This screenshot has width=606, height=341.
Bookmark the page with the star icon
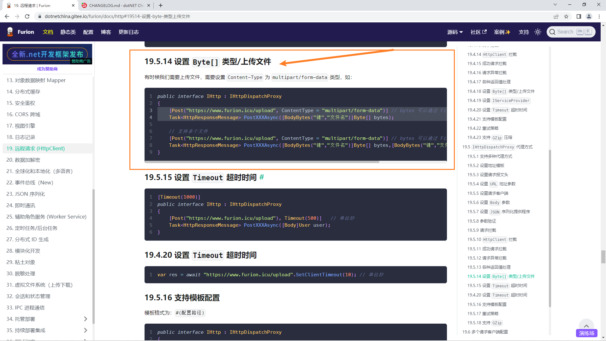(x=567, y=16)
